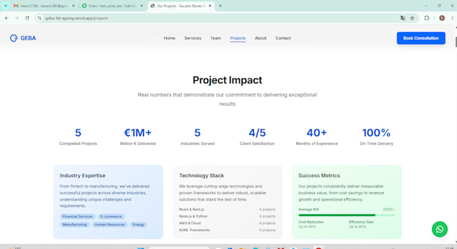Screen dimensions: 457x249
Task: Switch to the Gmail Inbox tab
Action: (44, 6)
